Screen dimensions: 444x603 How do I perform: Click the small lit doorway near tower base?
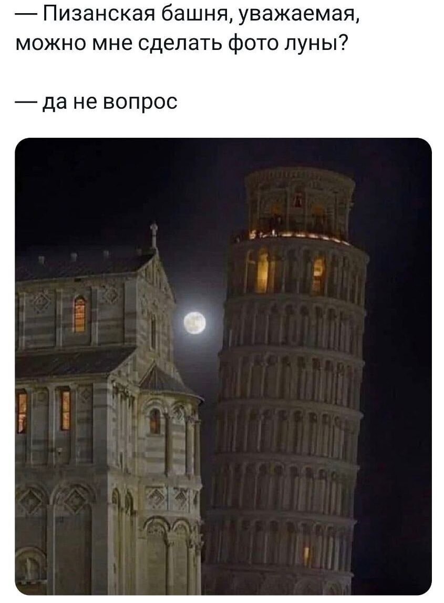pyautogui.click(x=306, y=556)
